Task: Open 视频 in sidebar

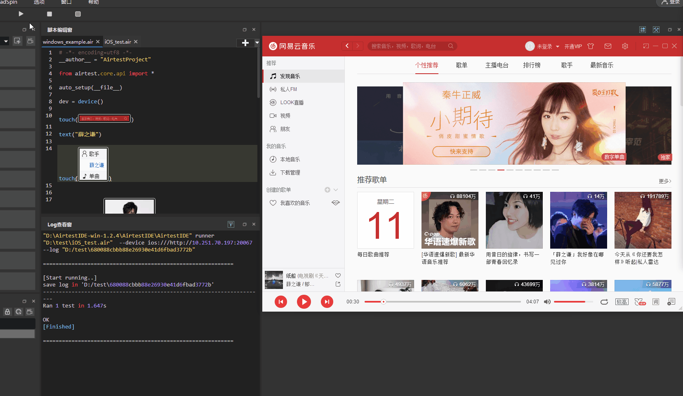Action: [x=304, y=116]
